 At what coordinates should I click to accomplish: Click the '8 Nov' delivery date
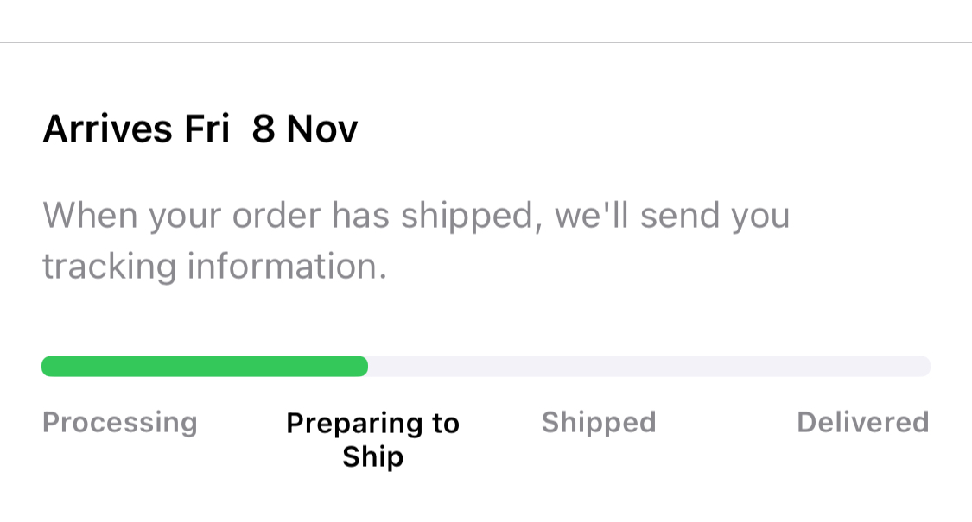[305, 130]
